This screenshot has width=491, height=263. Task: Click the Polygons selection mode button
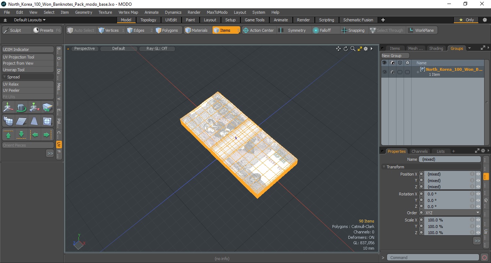[167, 30]
